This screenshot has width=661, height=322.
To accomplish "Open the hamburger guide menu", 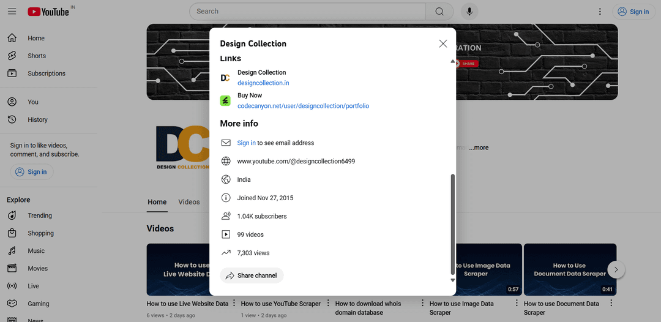I will [x=12, y=12].
